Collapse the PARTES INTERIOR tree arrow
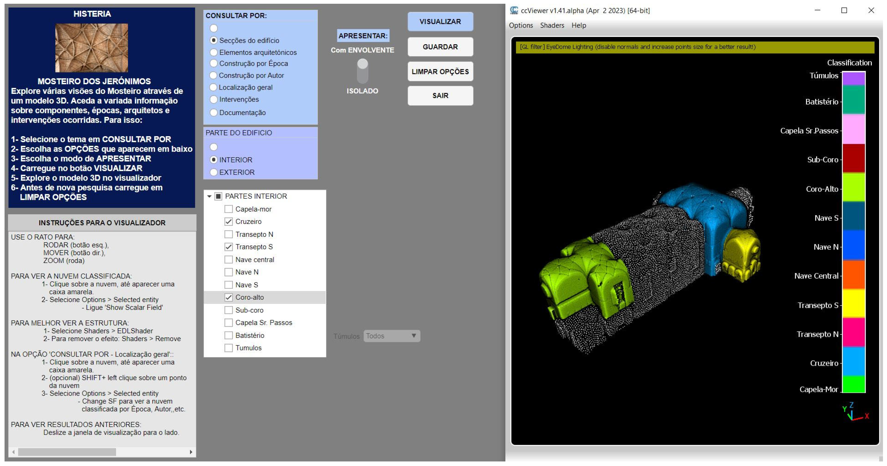Image resolution: width=887 pixels, height=466 pixels. pos(209,196)
